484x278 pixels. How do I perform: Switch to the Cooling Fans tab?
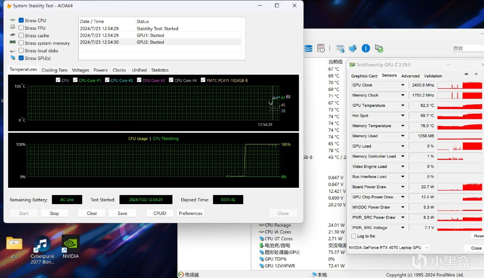54,70
